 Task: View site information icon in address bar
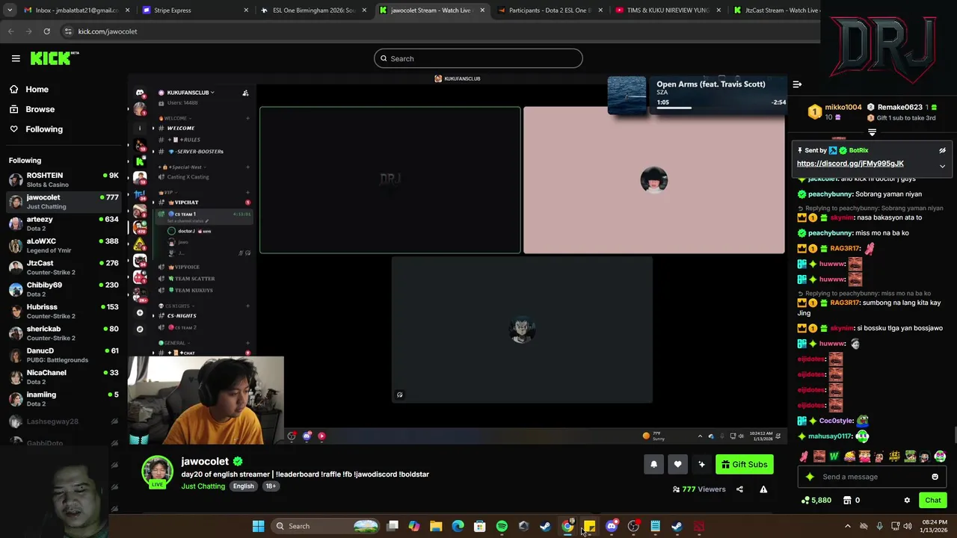68,31
